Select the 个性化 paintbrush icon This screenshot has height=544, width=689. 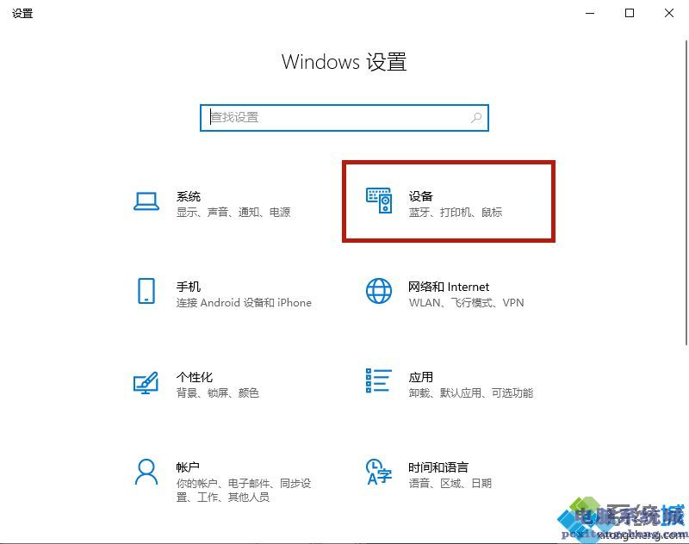point(146,382)
